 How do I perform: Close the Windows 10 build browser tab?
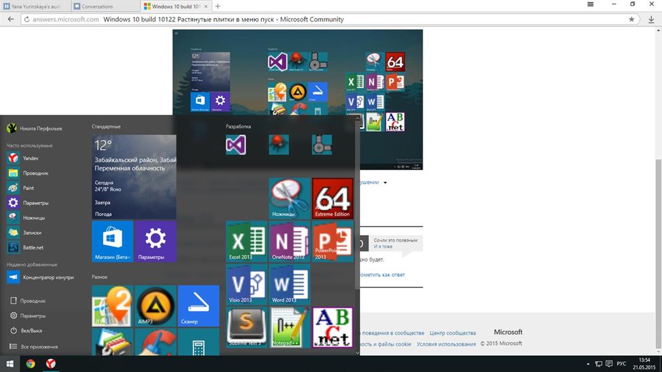206,6
